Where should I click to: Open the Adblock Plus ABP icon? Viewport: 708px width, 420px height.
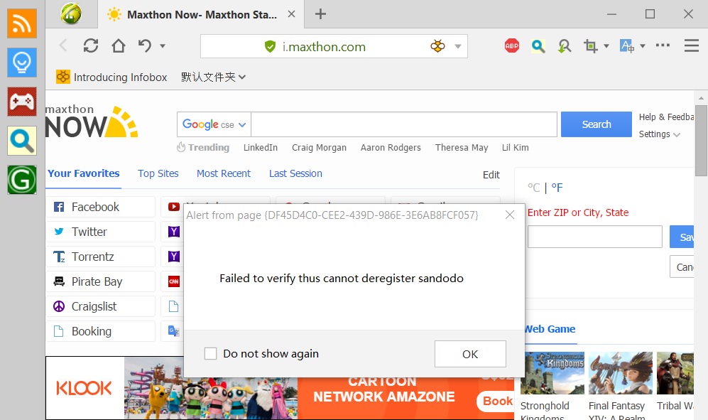coord(511,45)
